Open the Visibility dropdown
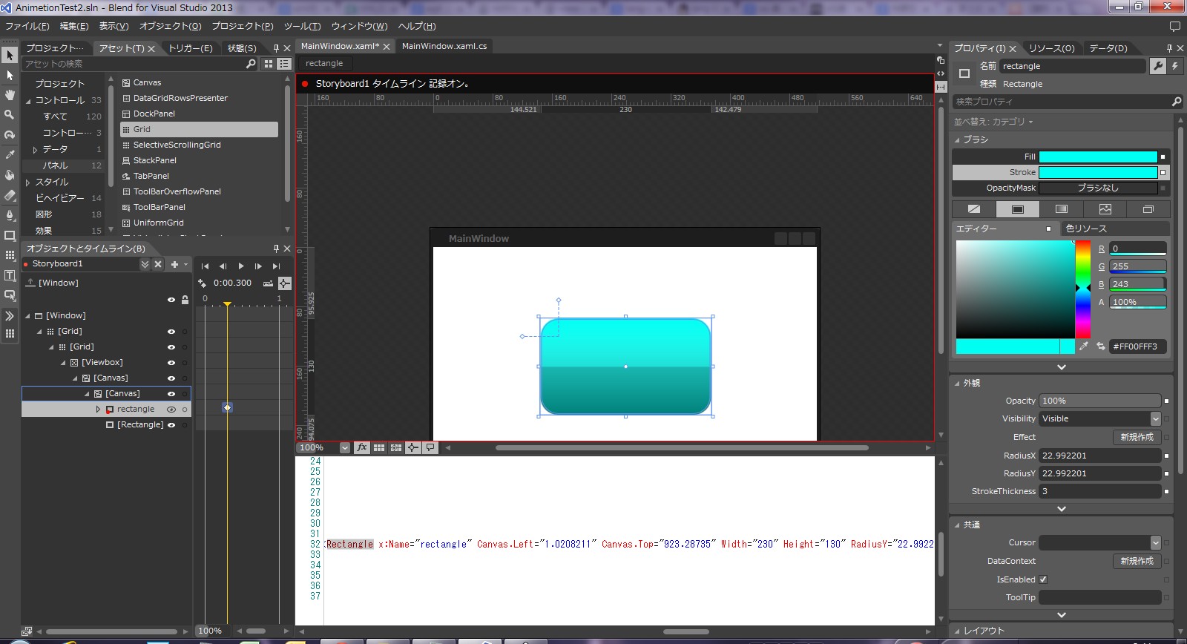The width and height of the screenshot is (1187, 644). coord(1155,418)
